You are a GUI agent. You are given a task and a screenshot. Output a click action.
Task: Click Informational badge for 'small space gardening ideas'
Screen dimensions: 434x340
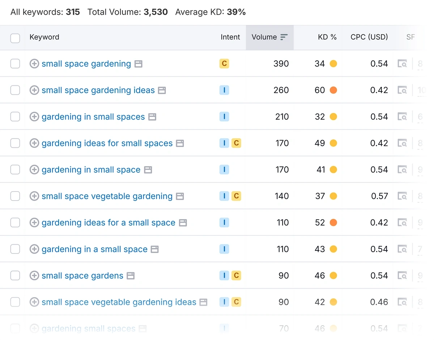click(224, 90)
